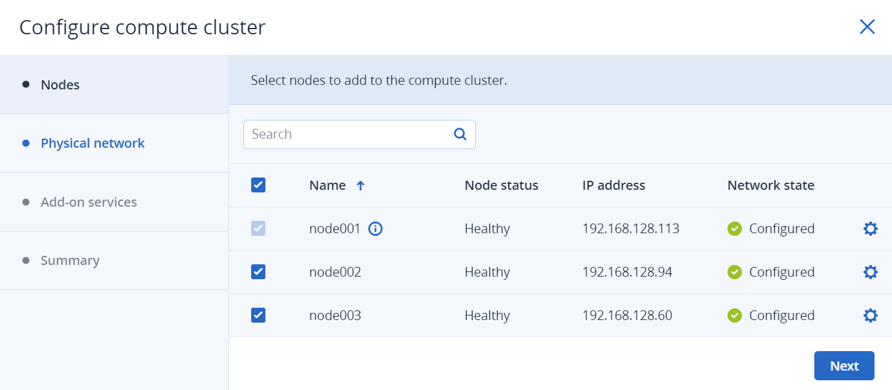Open network settings gear for node002

pos(870,272)
